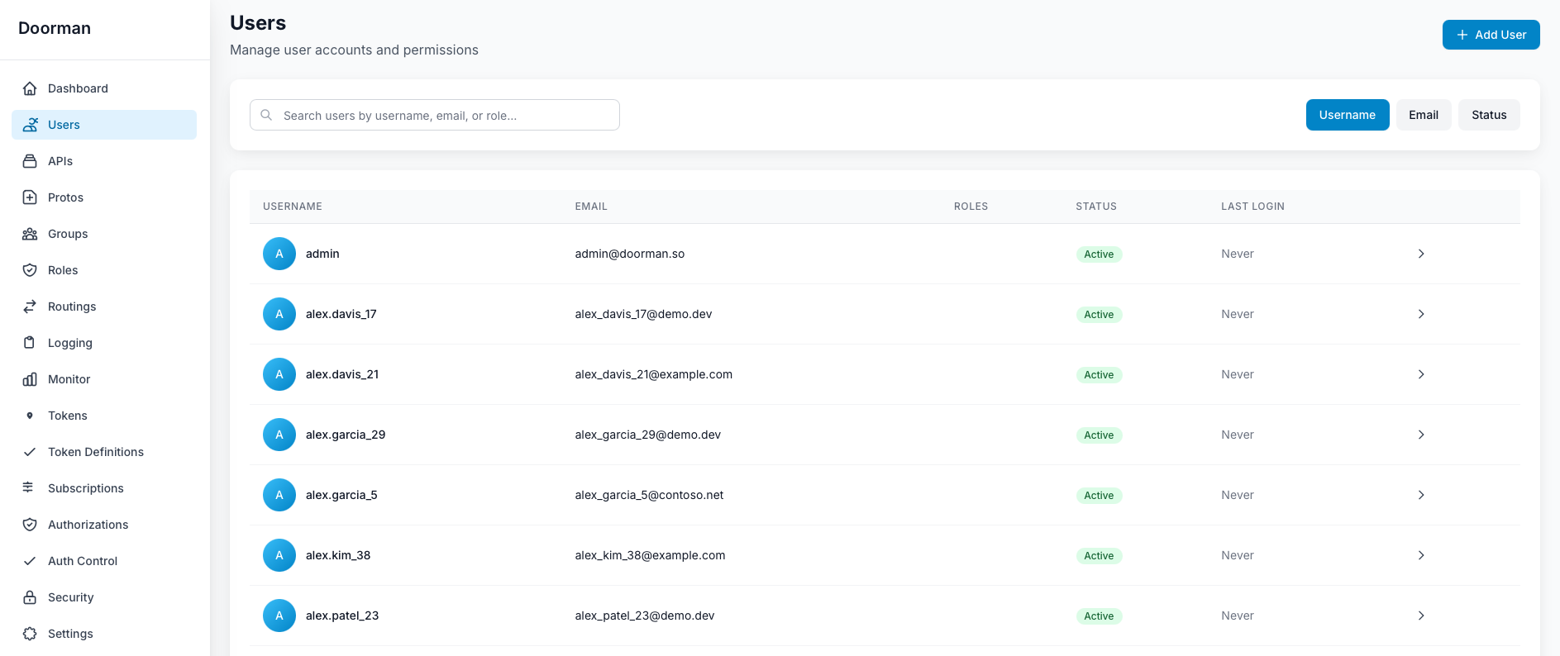Click the avatar for alex.patel_23
Screen dimensions: 1560x656
point(279,616)
